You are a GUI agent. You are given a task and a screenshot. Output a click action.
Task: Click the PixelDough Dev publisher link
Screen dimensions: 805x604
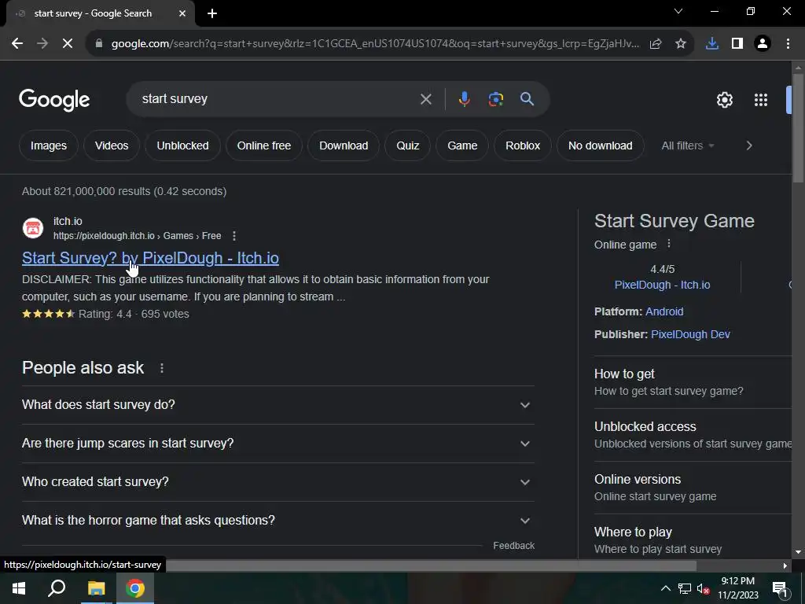tap(690, 334)
